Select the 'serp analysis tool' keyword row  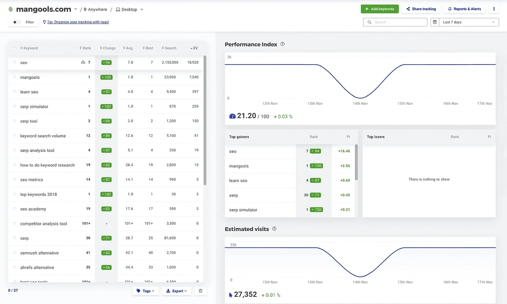tap(106, 150)
